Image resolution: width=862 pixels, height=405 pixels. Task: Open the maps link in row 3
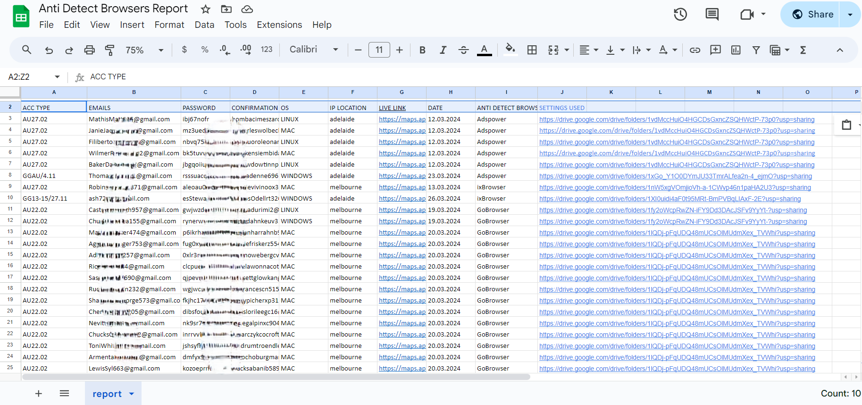tap(402, 119)
